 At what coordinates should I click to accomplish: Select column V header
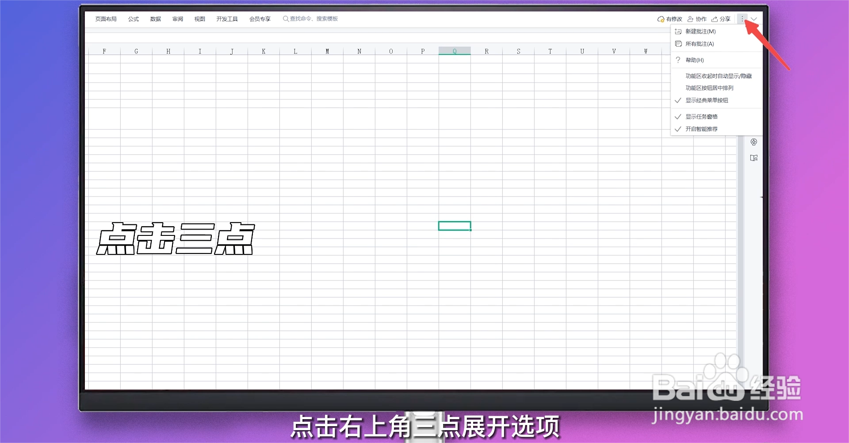pyautogui.click(x=614, y=51)
